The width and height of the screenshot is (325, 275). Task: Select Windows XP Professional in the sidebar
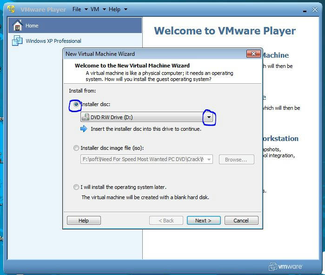[75, 40]
